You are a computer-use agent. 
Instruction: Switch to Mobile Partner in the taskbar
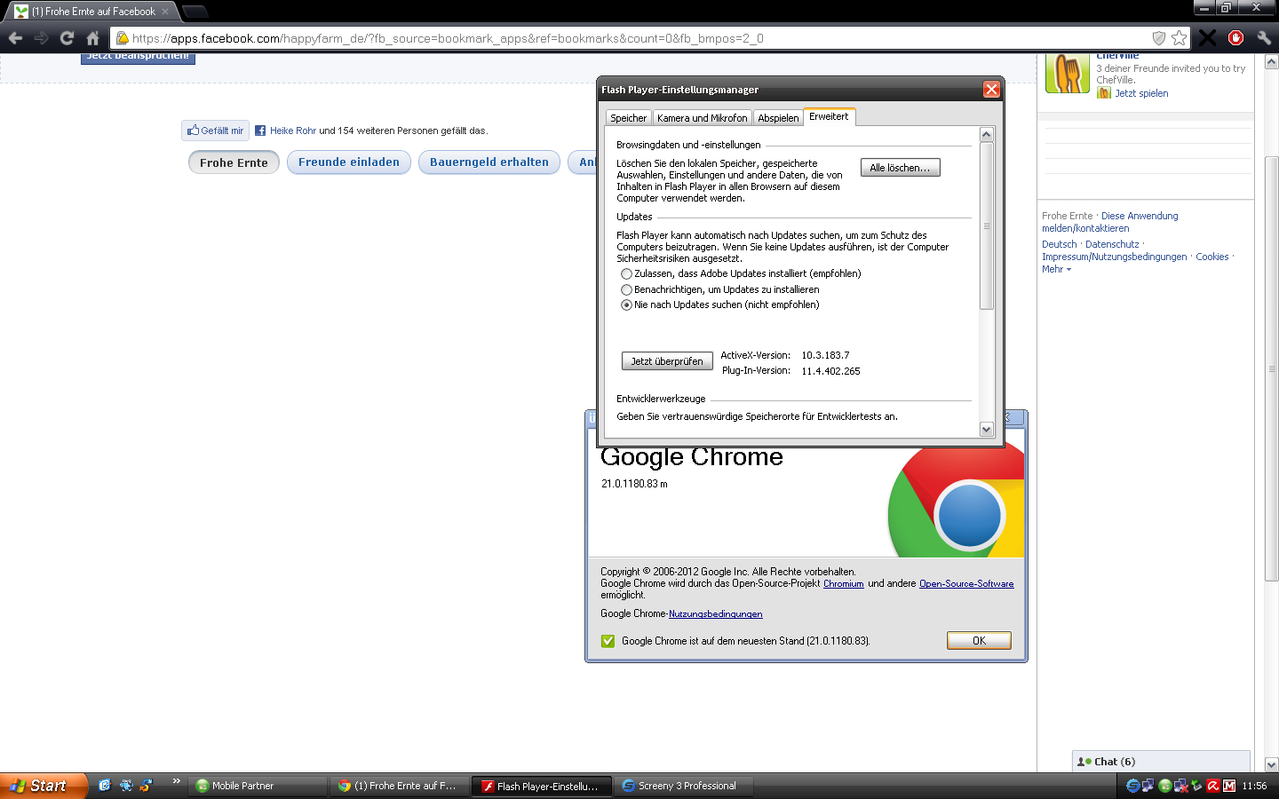coord(258,786)
